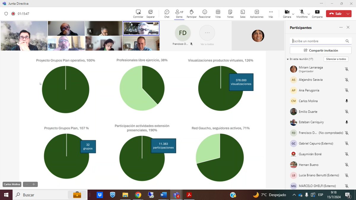Select participant MARCELO GHELFI

(321, 186)
